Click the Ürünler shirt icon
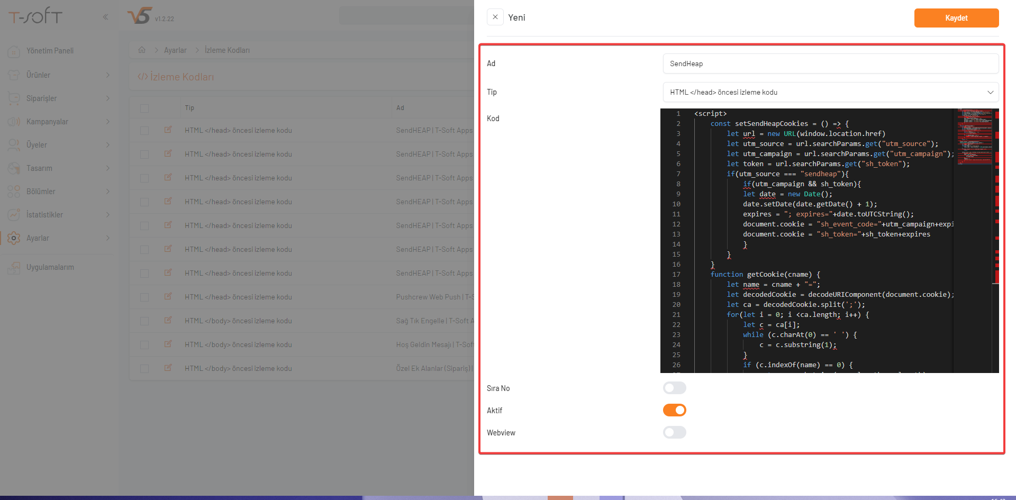The width and height of the screenshot is (1016, 500). 14,75
